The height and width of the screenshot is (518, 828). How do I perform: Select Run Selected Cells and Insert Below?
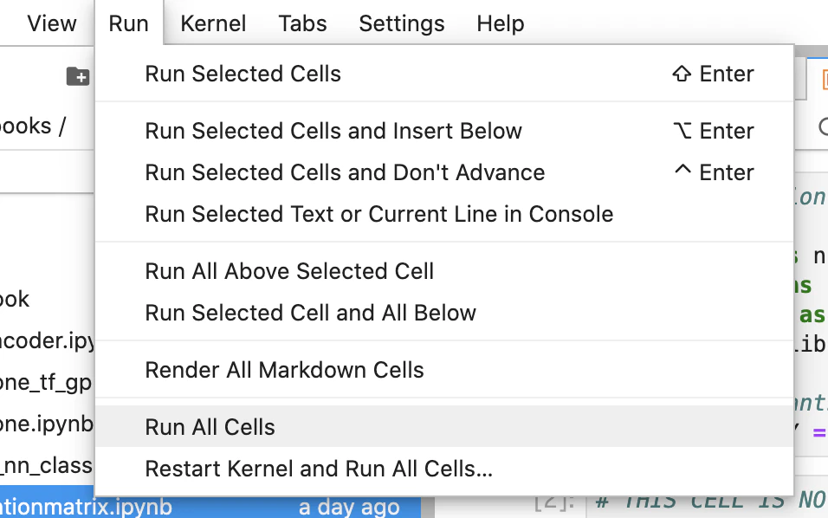444,131
